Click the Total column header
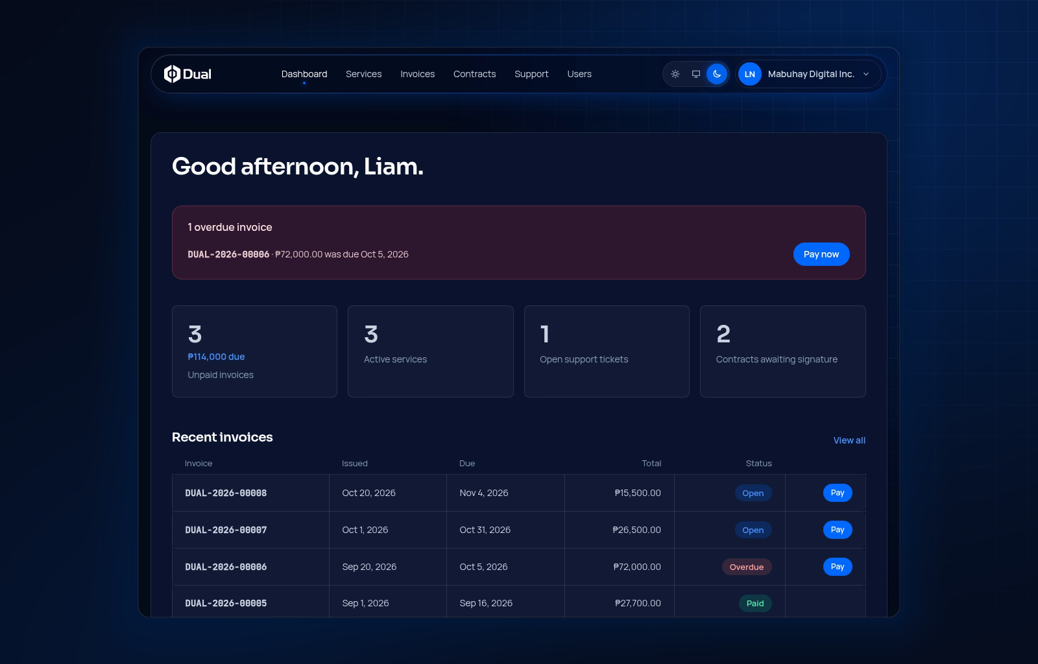The image size is (1038, 664). (x=651, y=463)
